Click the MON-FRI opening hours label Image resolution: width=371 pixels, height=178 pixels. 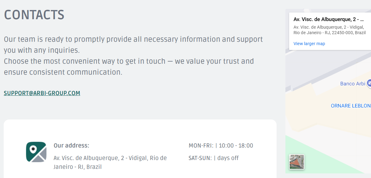coord(201,146)
